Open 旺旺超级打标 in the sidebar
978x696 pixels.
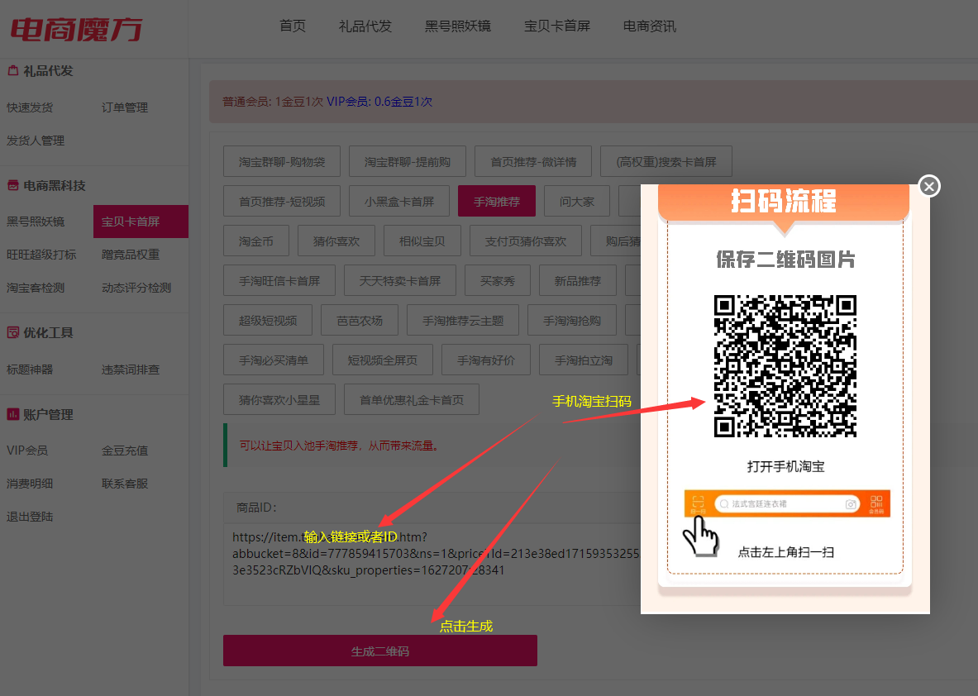[x=41, y=255]
